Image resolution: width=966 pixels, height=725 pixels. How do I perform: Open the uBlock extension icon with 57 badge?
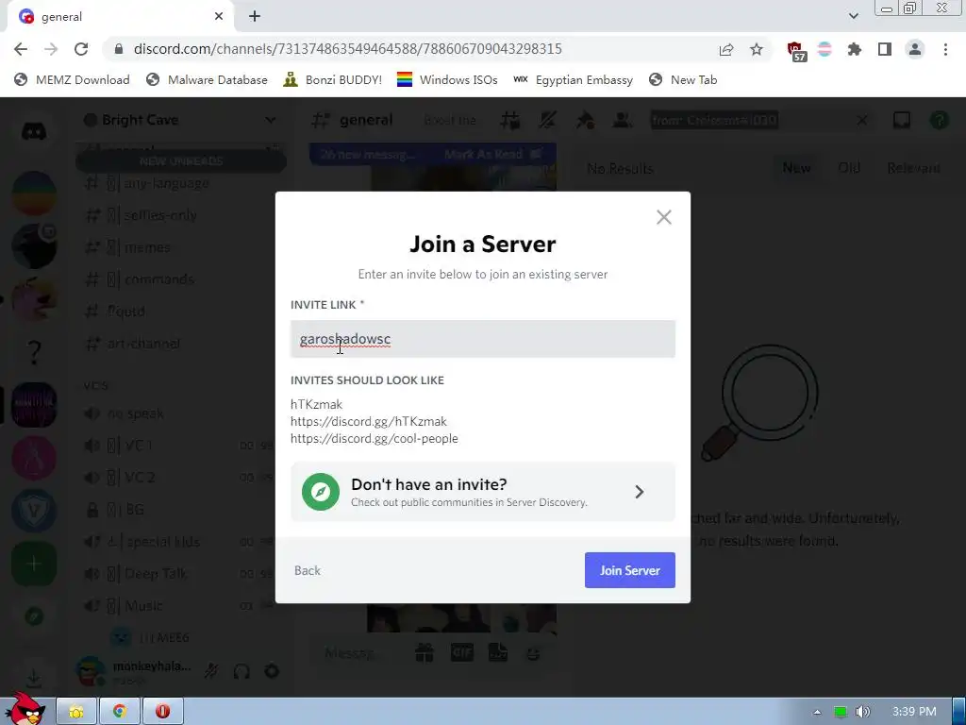[x=796, y=51]
